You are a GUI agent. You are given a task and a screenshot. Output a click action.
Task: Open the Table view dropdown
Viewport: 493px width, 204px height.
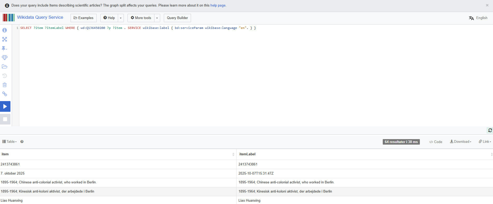point(9,142)
